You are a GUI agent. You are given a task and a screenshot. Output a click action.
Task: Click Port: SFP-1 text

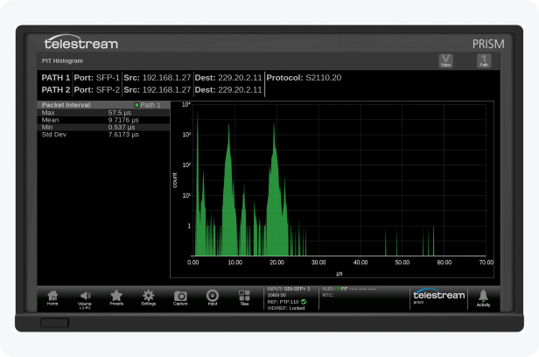click(x=97, y=78)
